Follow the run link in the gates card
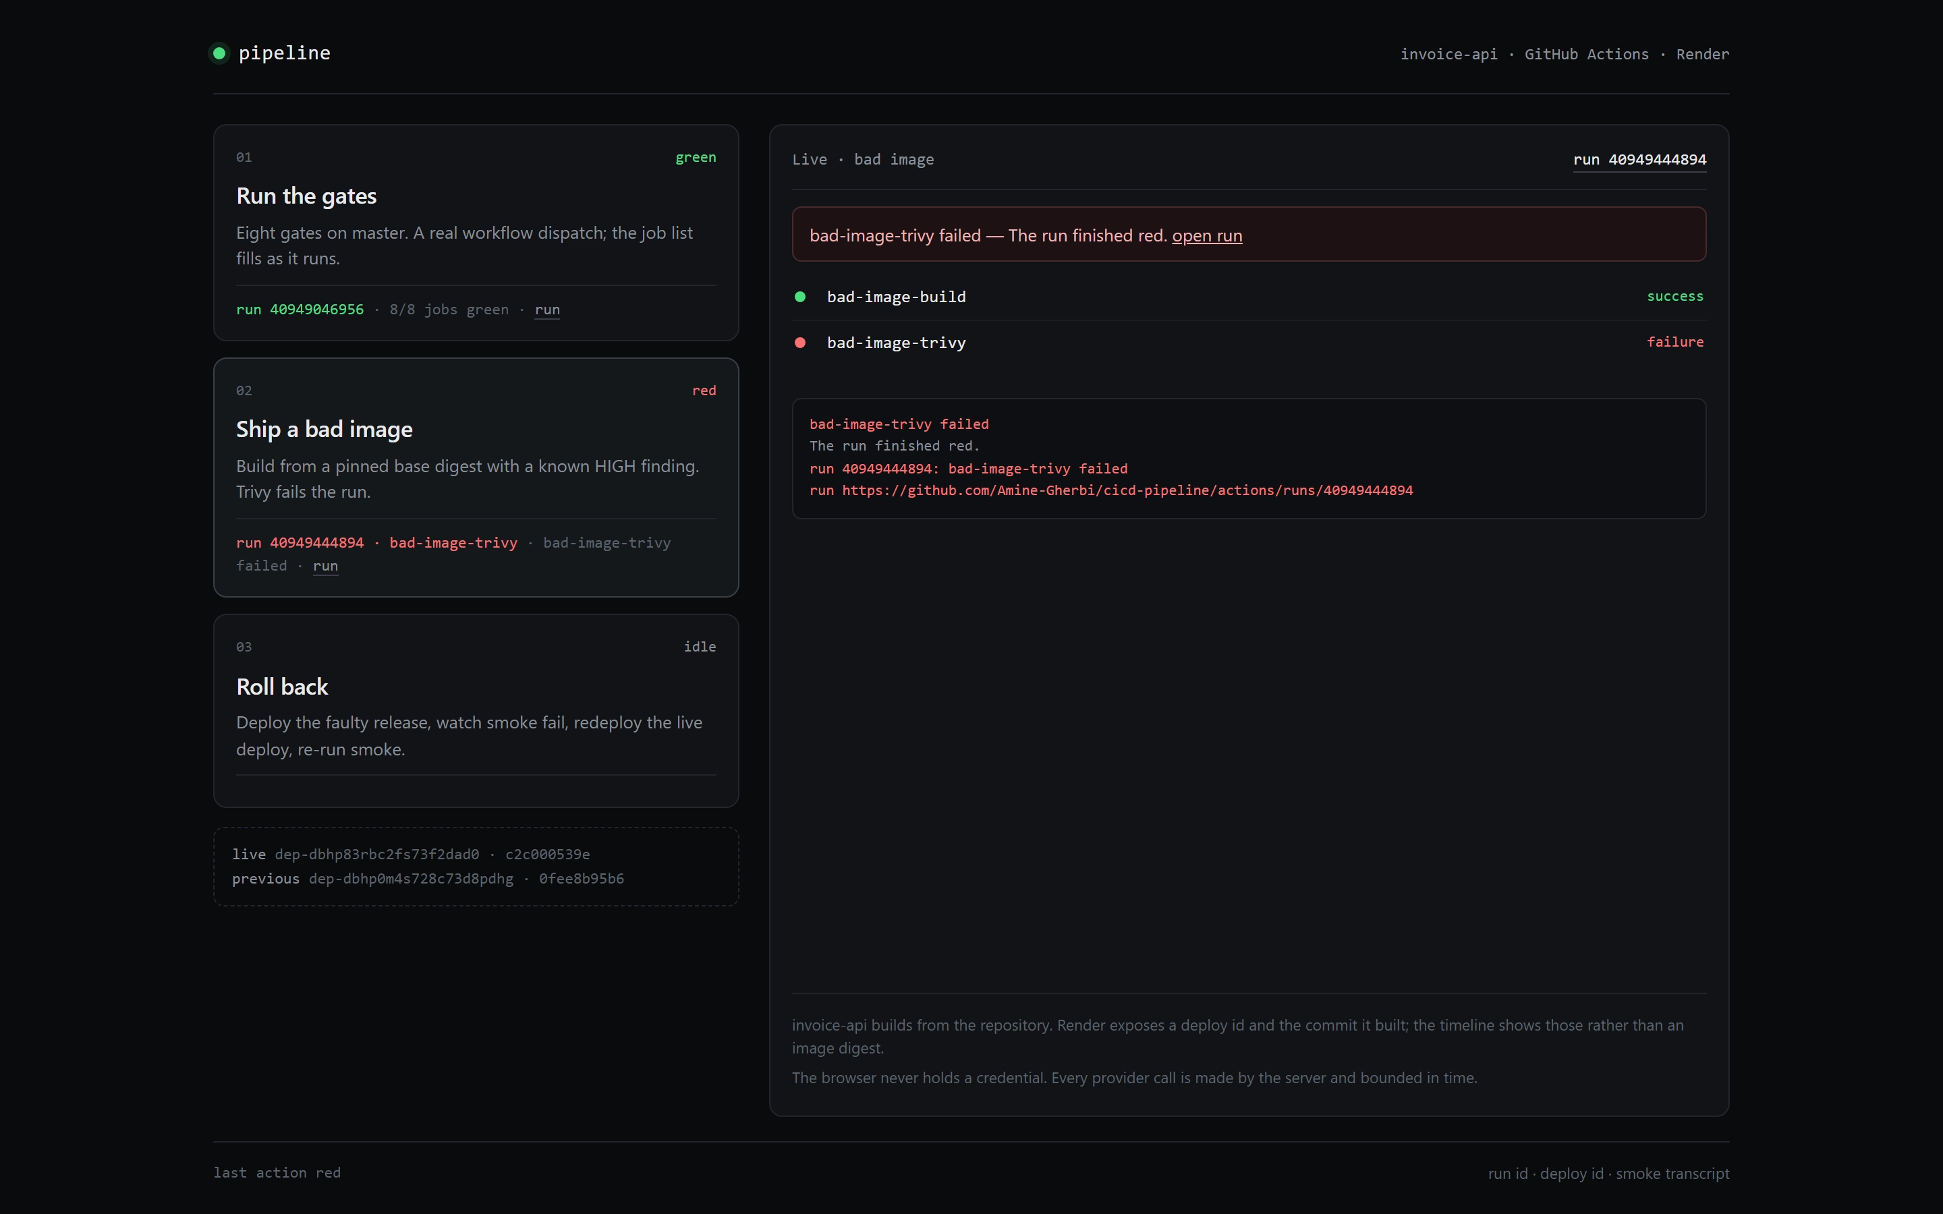This screenshot has width=1943, height=1214. click(546, 310)
